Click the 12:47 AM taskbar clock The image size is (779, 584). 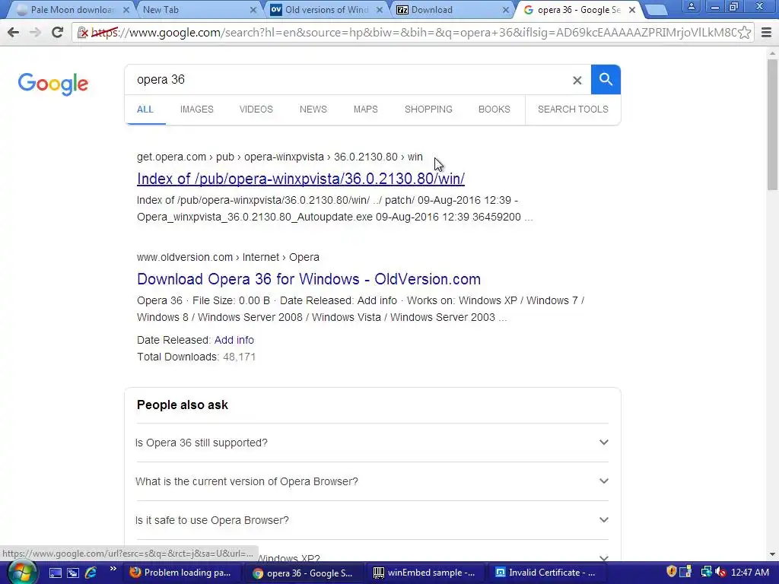(749, 573)
